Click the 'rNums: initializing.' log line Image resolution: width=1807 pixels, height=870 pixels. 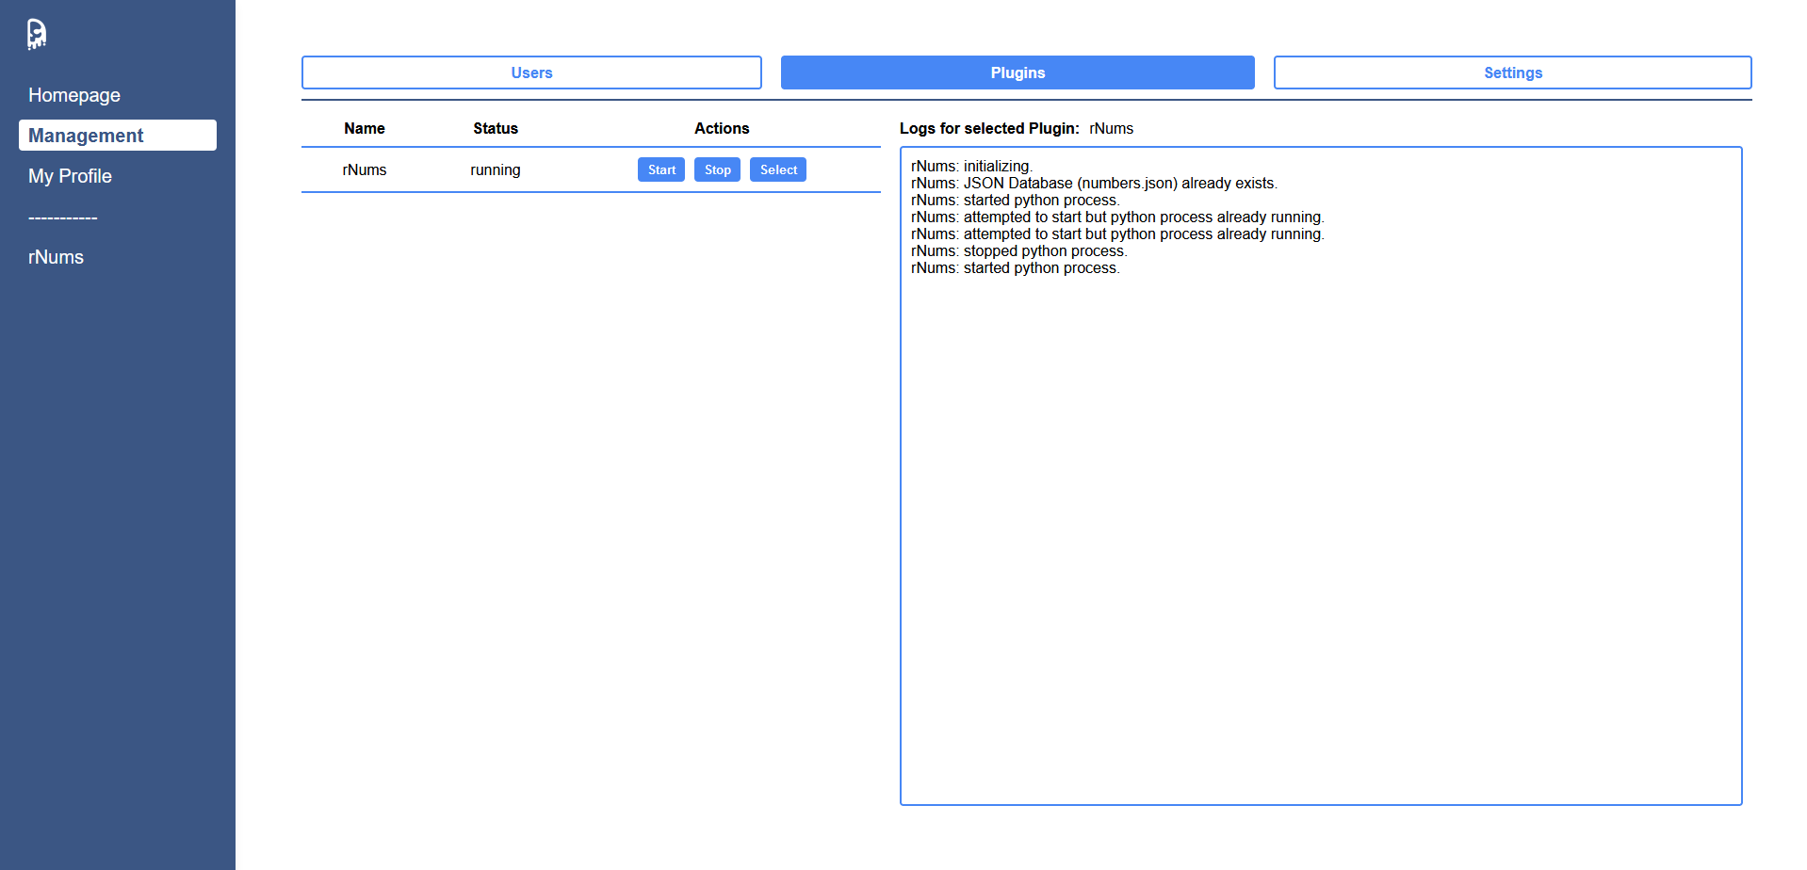pos(971,167)
